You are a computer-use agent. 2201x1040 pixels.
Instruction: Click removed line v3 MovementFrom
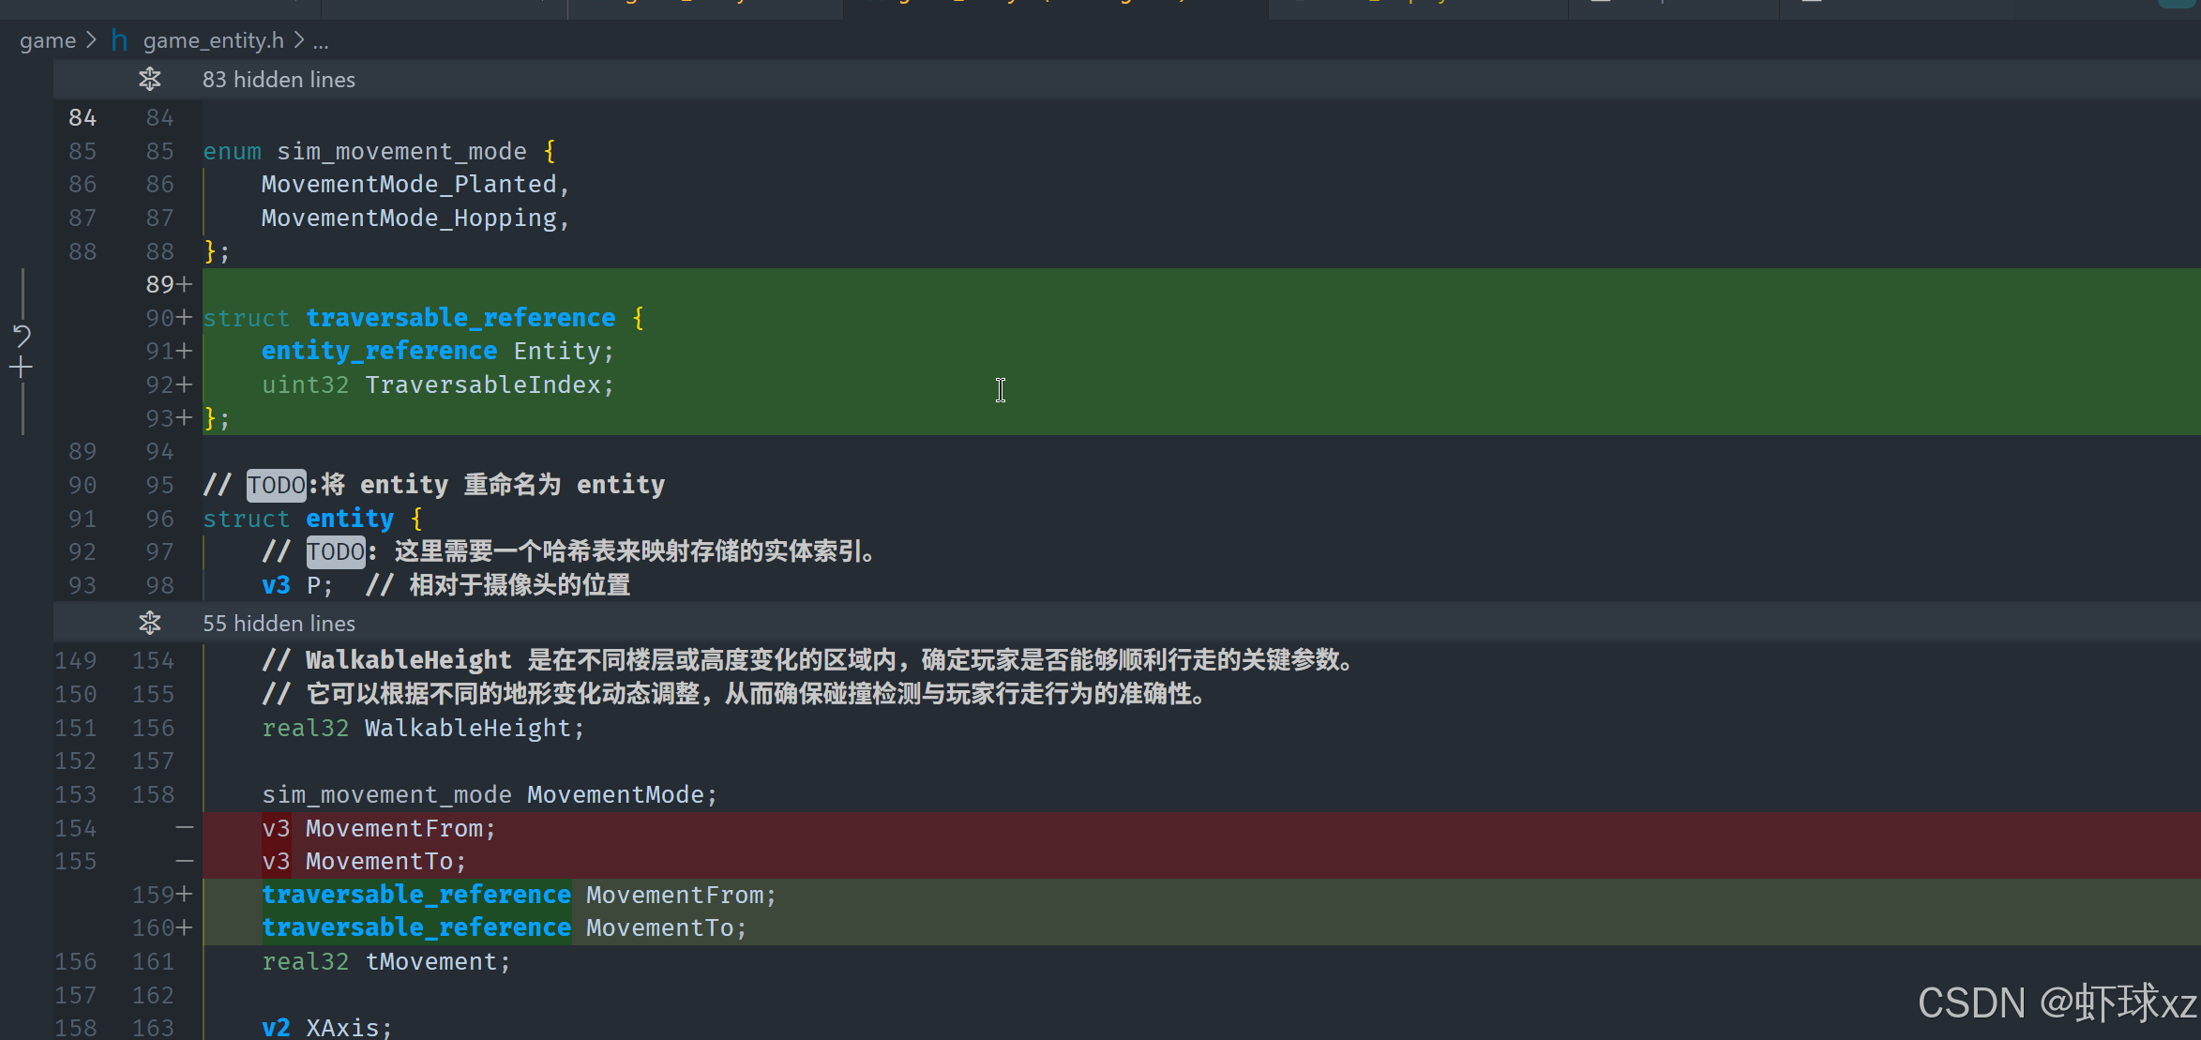pyautogui.click(x=394, y=828)
